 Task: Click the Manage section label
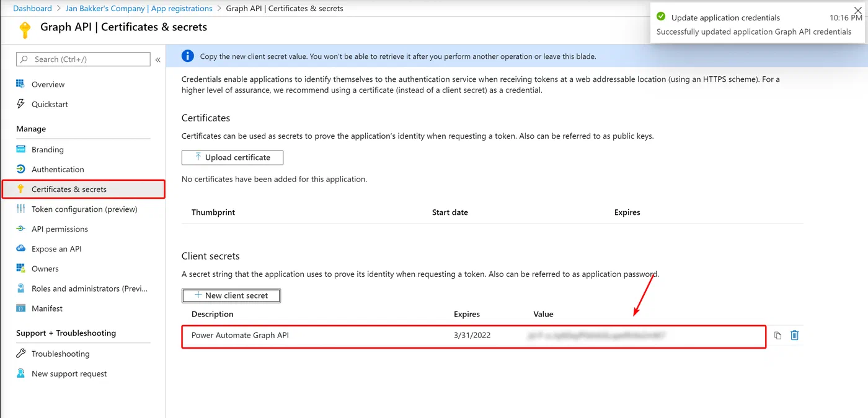(31, 129)
